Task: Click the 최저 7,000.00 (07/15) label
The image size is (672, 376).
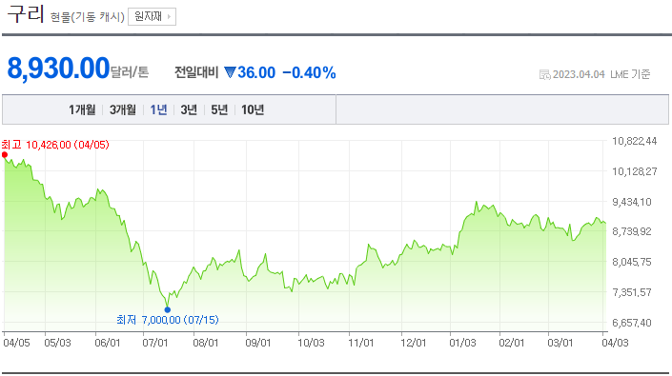Action: [x=168, y=320]
